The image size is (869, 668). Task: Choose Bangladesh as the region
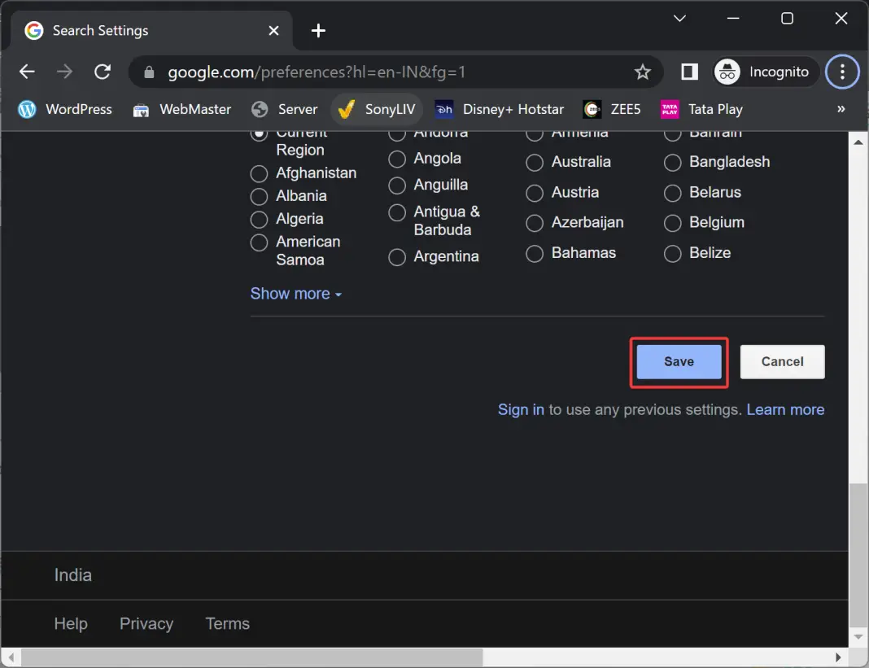(673, 162)
